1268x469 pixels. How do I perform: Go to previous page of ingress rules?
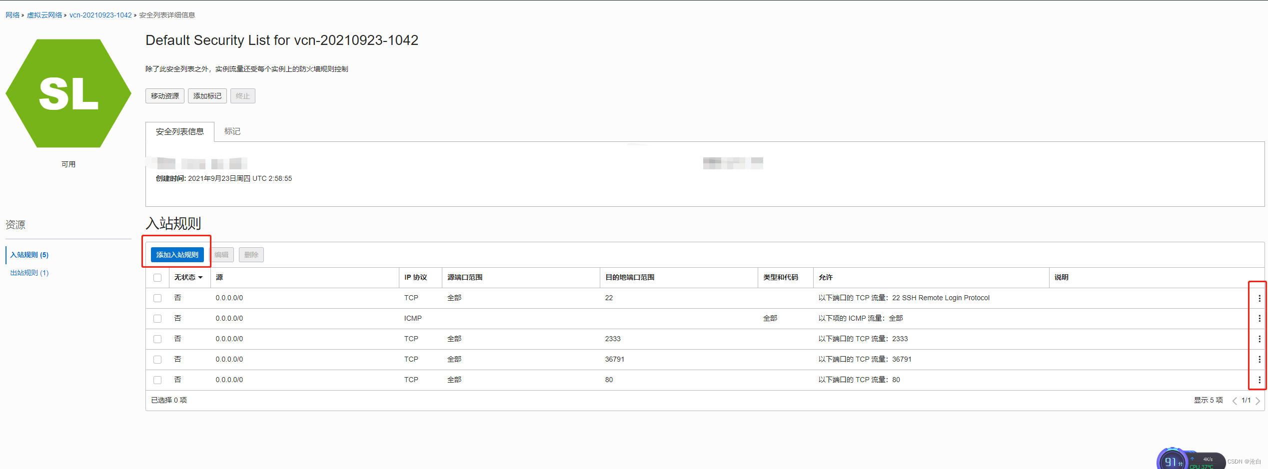click(1235, 401)
